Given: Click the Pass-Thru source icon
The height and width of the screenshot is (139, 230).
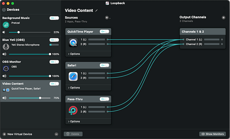Looking at the screenshot, I should pyautogui.click(x=73, y=110).
